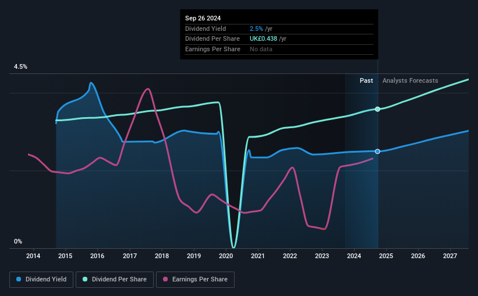Click the 2019 x-axis label
478x296 pixels.
click(194, 256)
